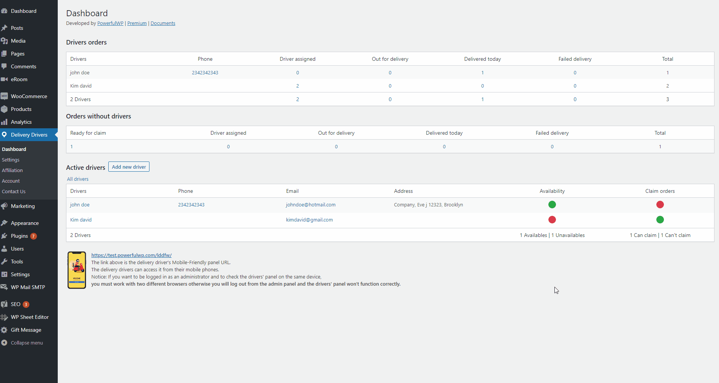Click the Comments bubble icon
Screen dimensions: 719x383
4,66
